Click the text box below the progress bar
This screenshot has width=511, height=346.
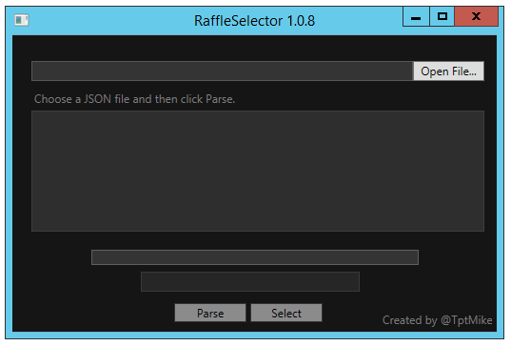pyautogui.click(x=250, y=281)
